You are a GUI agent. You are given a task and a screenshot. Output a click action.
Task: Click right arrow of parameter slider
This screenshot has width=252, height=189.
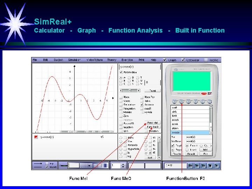[x=139, y=91]
